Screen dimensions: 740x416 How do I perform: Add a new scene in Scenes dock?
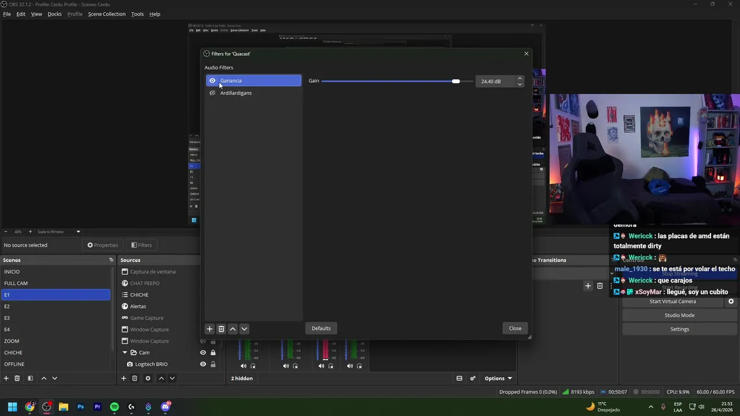tap(6, 378)
